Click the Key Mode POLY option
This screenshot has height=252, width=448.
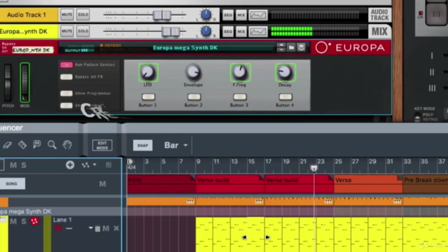pyautogui.click(x=428, y=115)
